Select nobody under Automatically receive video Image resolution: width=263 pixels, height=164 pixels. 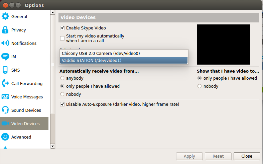pos(62,94)
